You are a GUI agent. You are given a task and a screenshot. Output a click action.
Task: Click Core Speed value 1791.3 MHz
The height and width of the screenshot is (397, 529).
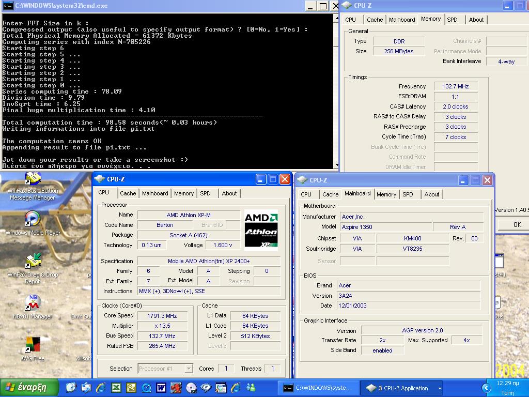coord(162,316)
